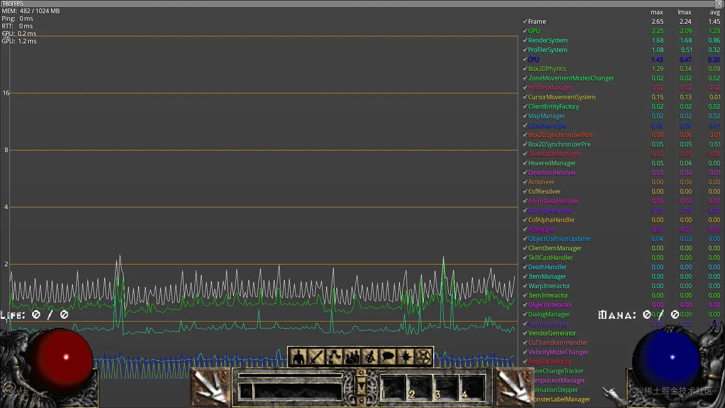Viewport: 725px width, 408px height.
Task: Toggle the ItemManager checkbox
Action: [525, 277]
